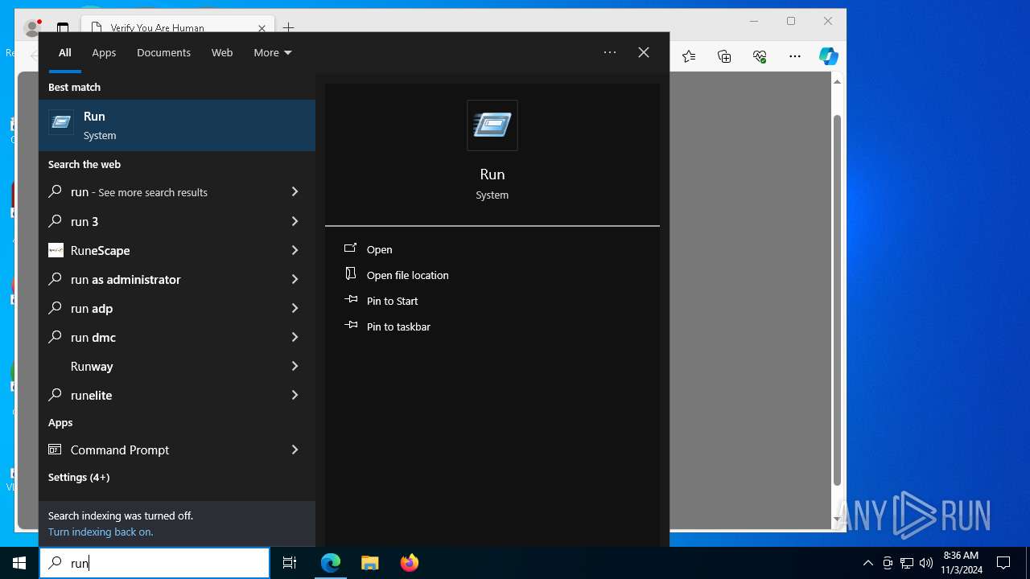Open a new Edge tab

pos(289,28)
